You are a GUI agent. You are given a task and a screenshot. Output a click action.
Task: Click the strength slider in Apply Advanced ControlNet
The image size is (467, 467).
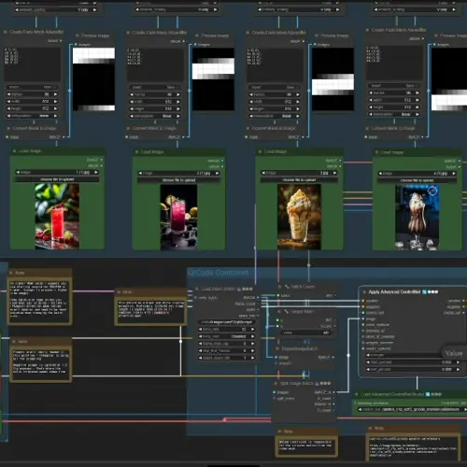(x=404, y=355)
